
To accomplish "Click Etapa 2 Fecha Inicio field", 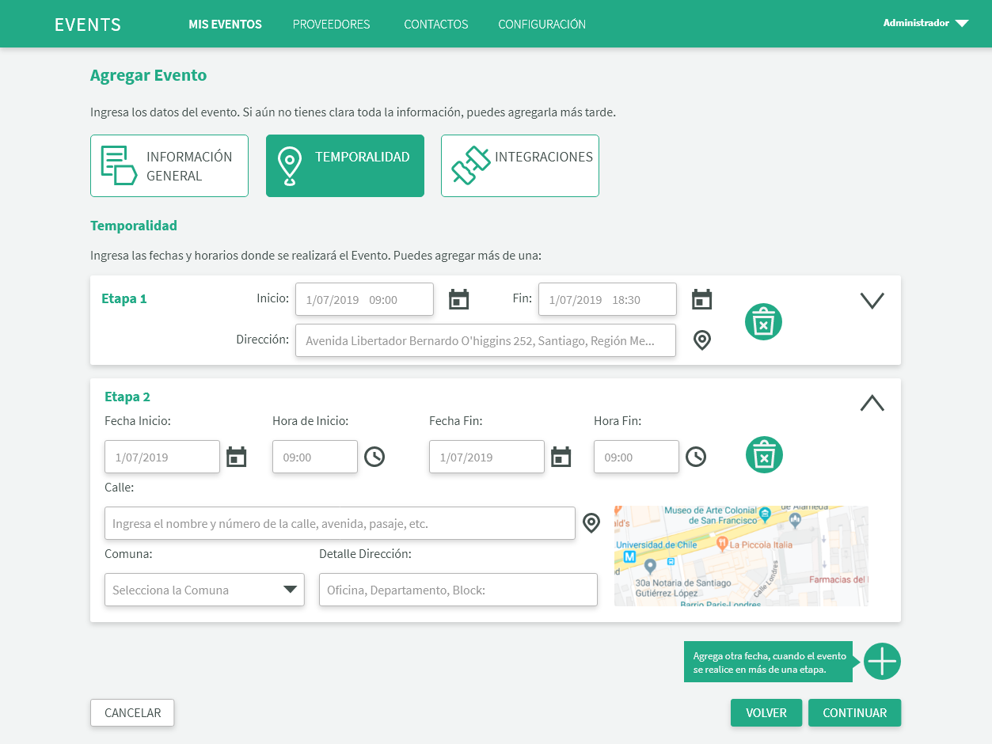I will (x=162, y=457).
